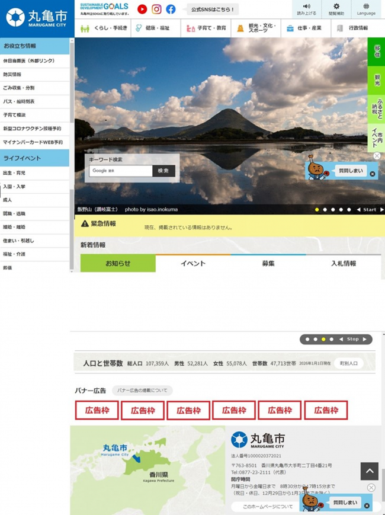Viewport: 385px width, 515px height.
Task: Select the 移住 green side tab
Action: (x=377, y=52)
